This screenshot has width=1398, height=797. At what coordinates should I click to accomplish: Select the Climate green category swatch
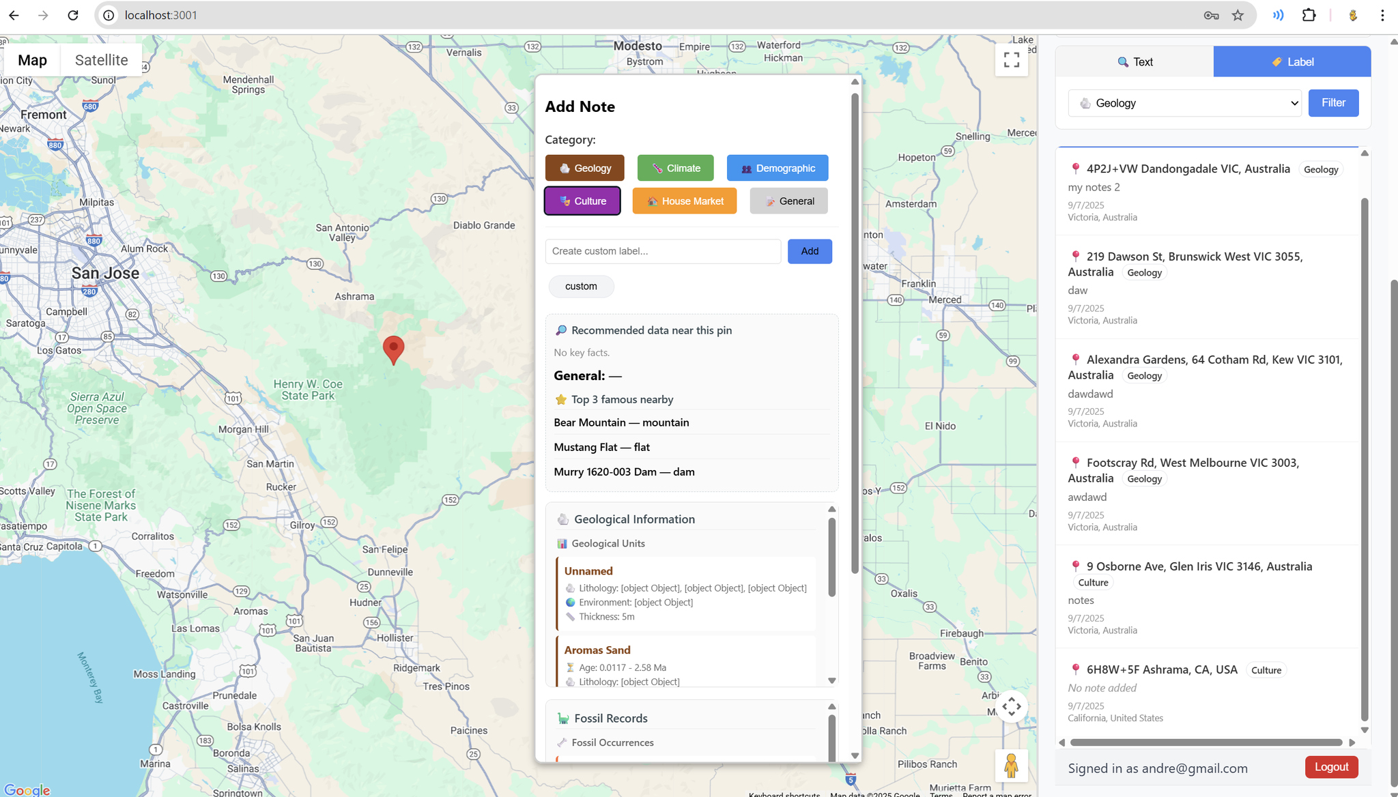click(x=675, y=168)
